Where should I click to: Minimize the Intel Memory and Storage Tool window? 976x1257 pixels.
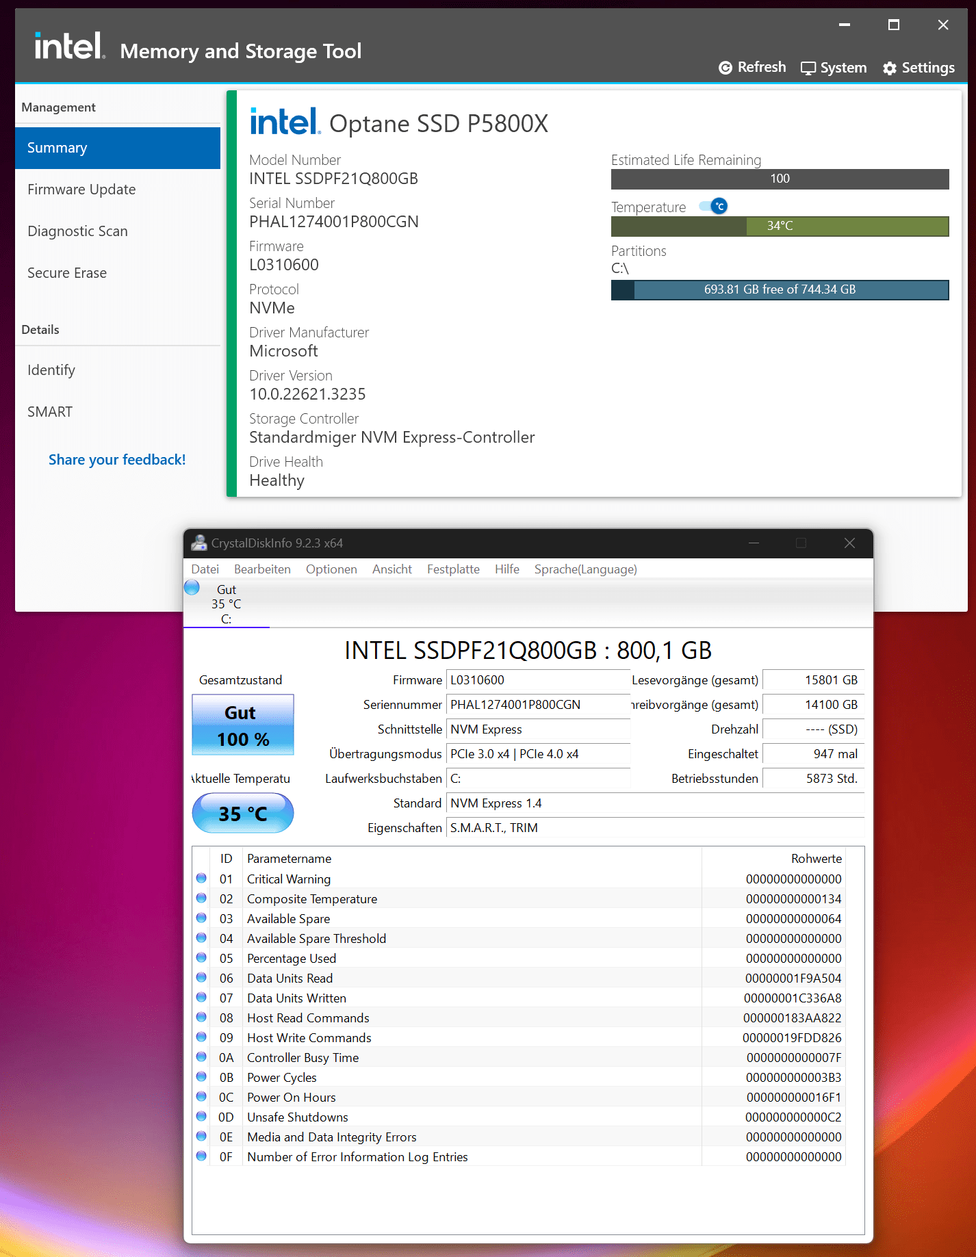point(845,25)
